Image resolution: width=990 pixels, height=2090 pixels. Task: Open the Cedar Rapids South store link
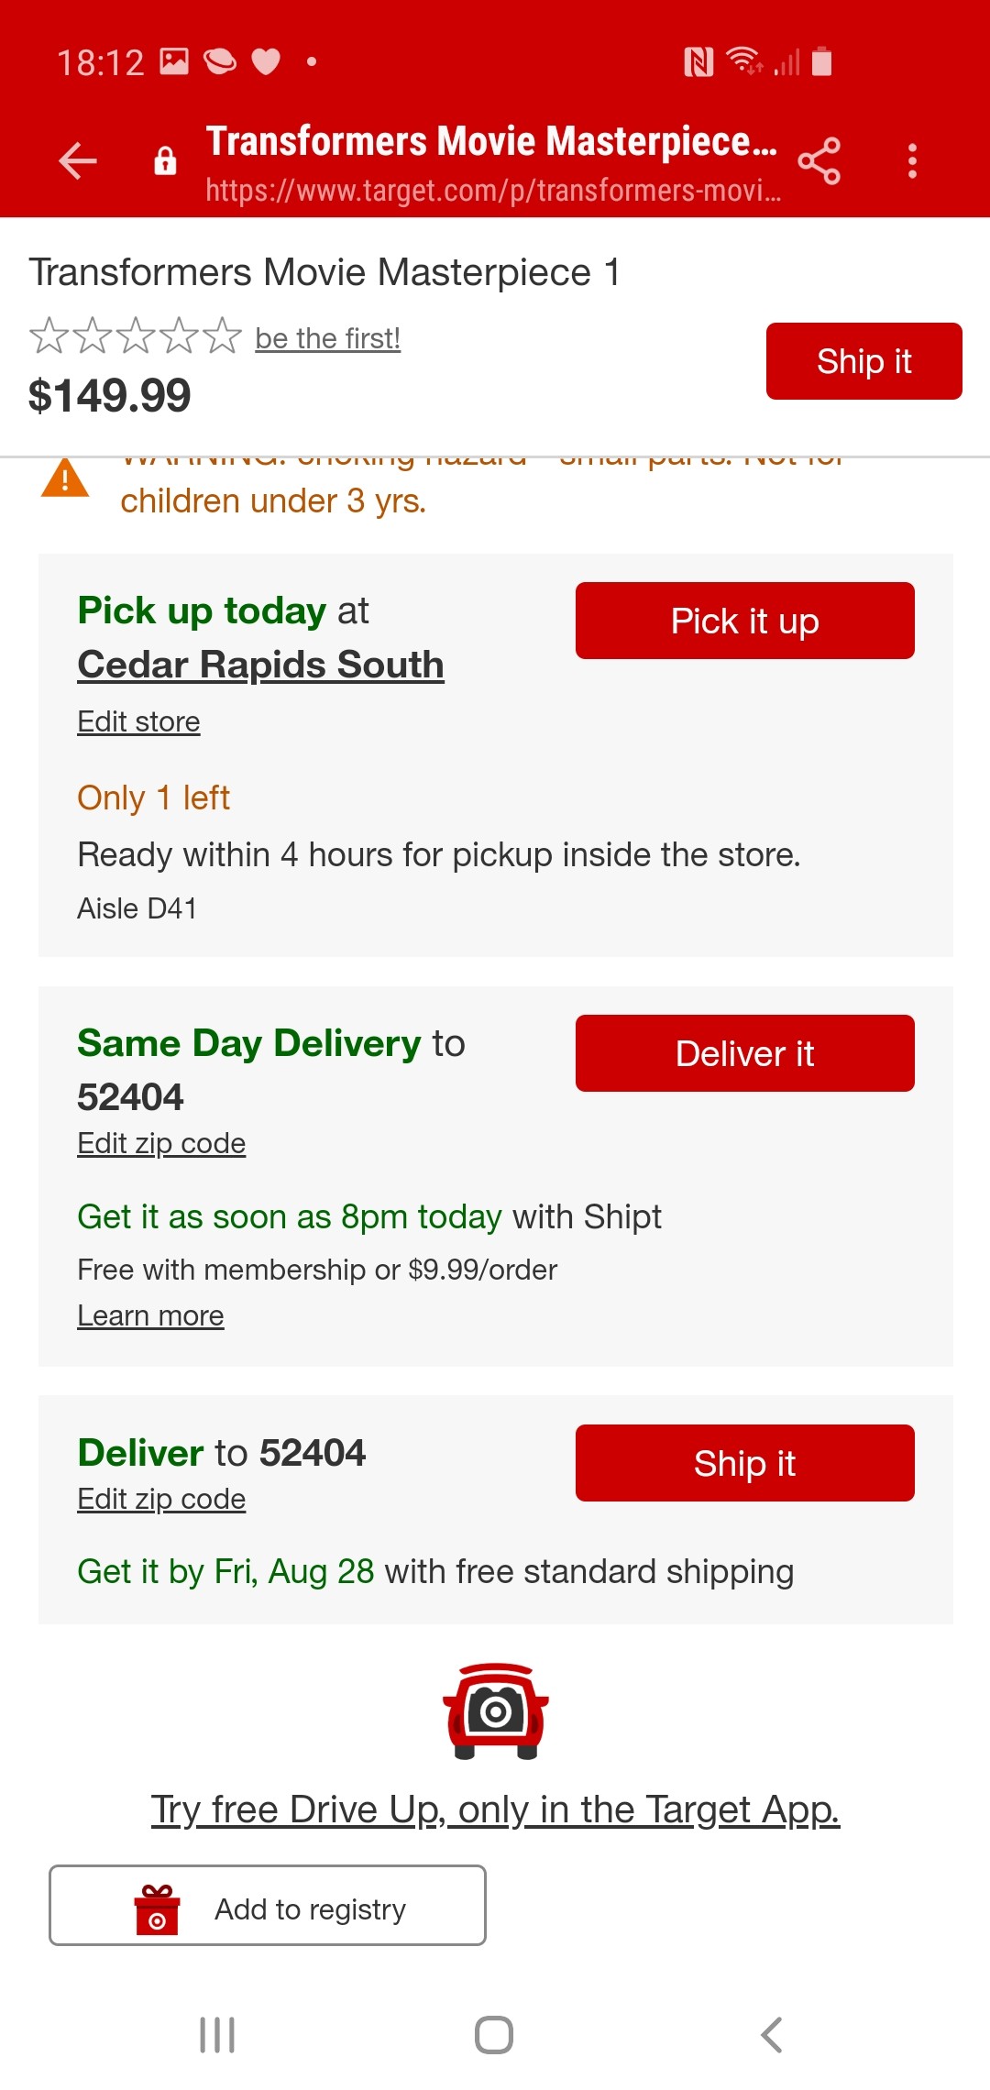click(x=260, y=665)
